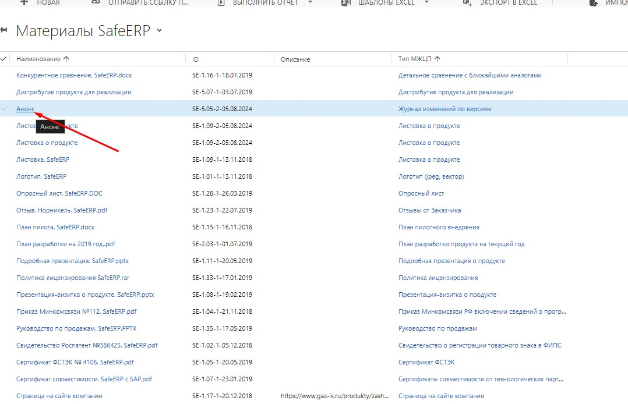
Task: Sort by the Описание column header
Action: click(295, 59)
